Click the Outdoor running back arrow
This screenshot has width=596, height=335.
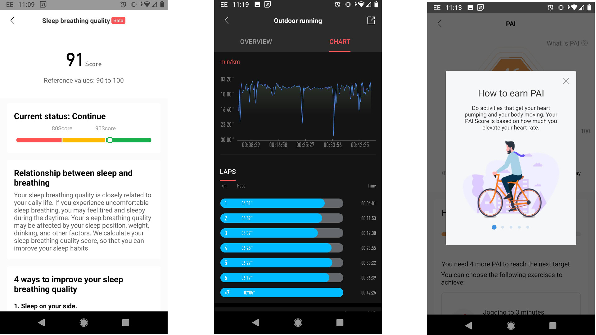click(227, 20)
